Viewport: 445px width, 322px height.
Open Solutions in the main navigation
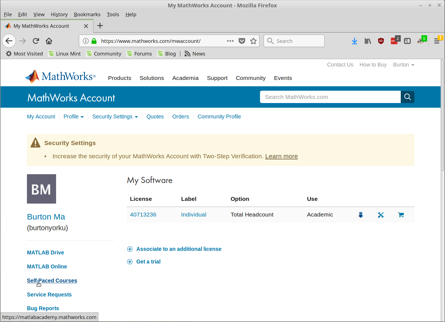(152, 78)
